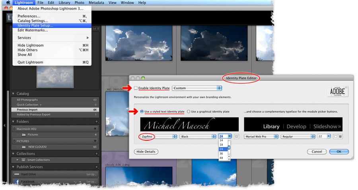Select styled text identity plate radio
Screen dimensions: 358x190
[142, 111]
